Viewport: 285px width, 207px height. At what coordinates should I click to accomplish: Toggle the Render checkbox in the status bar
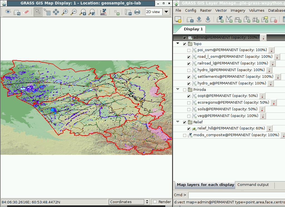[155, 201]
